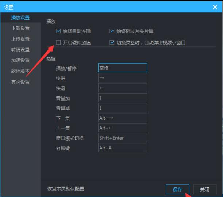Edit the 窗口模式切换 Shift+Enter field
This screenshot has width=223, height=197.
(123, 138)
